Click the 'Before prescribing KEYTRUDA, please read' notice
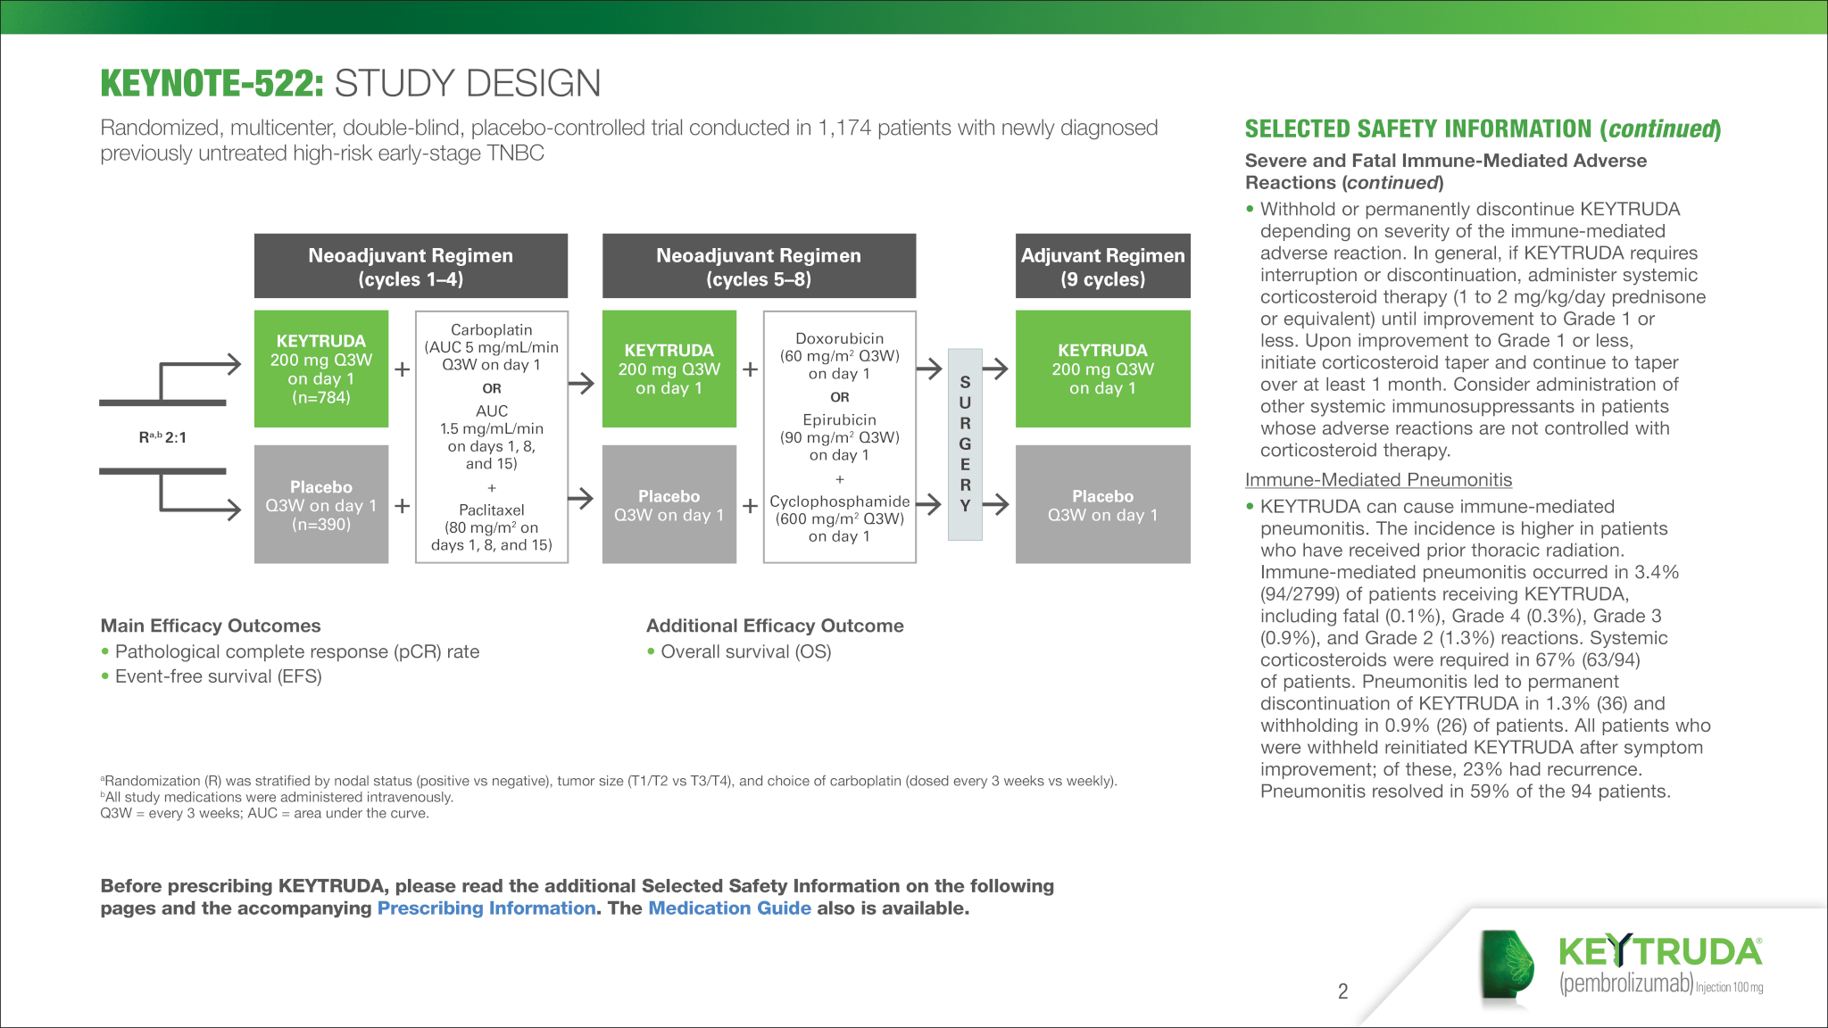 coord(577,897)
